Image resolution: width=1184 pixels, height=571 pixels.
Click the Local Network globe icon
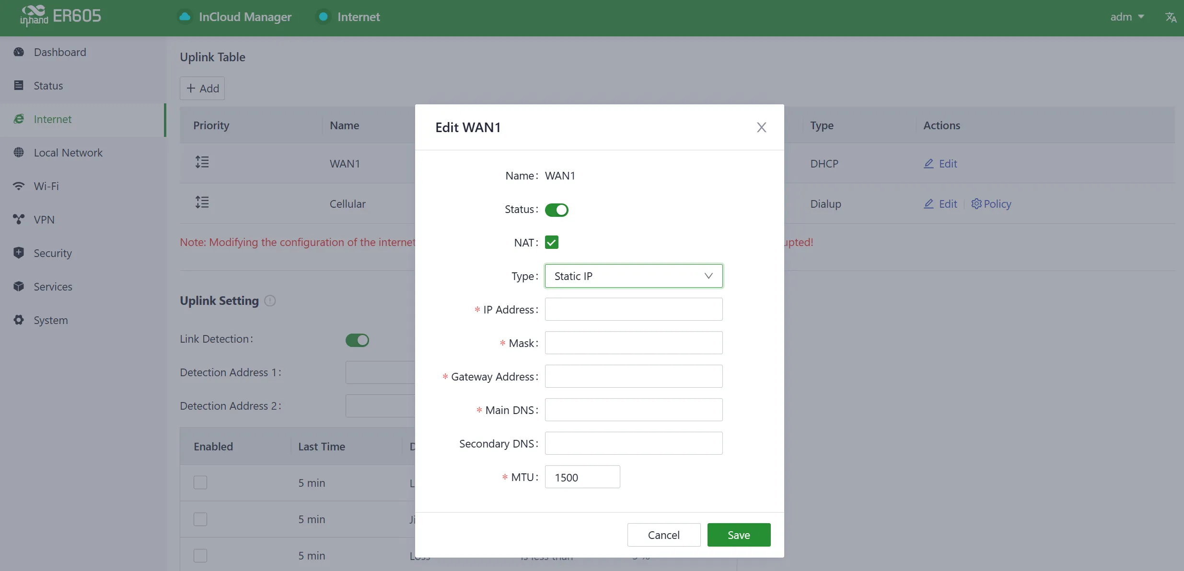pos(19,153)
